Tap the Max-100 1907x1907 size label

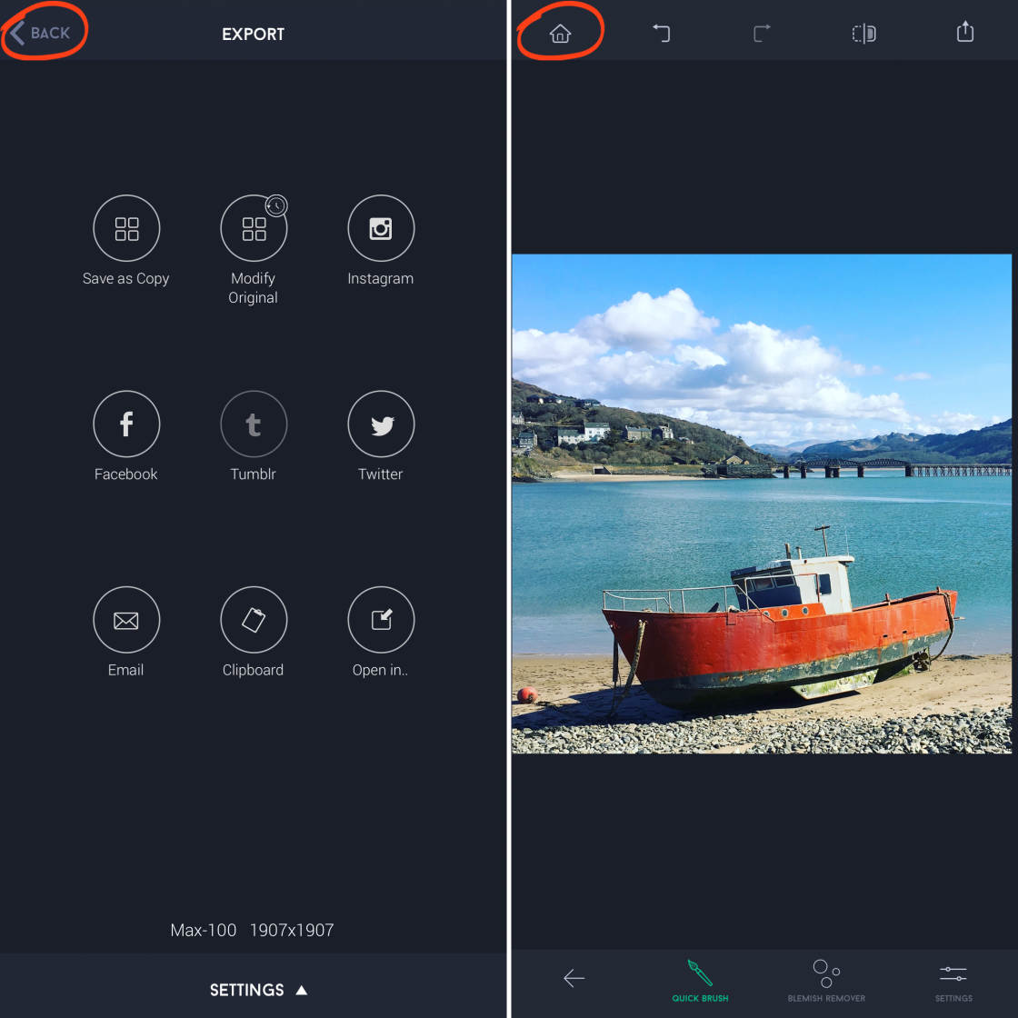(252, 930)
